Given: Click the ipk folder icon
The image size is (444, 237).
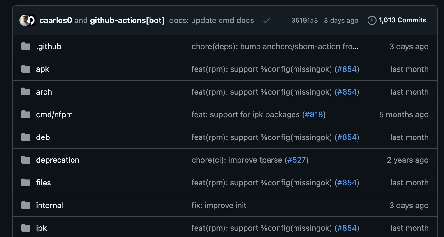Looking at the screenshot, I should click(26, 228).
